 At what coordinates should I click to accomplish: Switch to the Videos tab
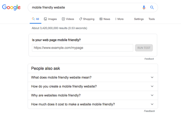68,19
